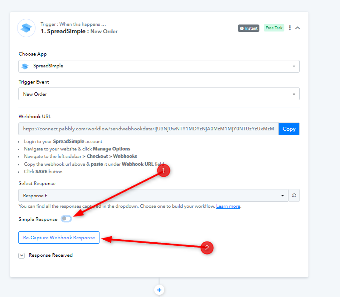The height and width of the screenshot is (297, 340).
Task: Click Re-Capture Webhook Response button
Action: [59, 238]
